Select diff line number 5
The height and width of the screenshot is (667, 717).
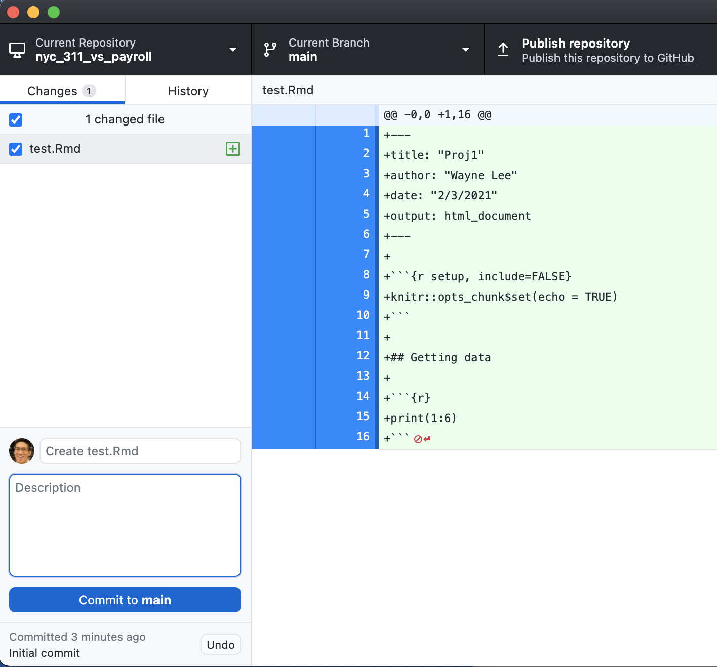point(366,214)
